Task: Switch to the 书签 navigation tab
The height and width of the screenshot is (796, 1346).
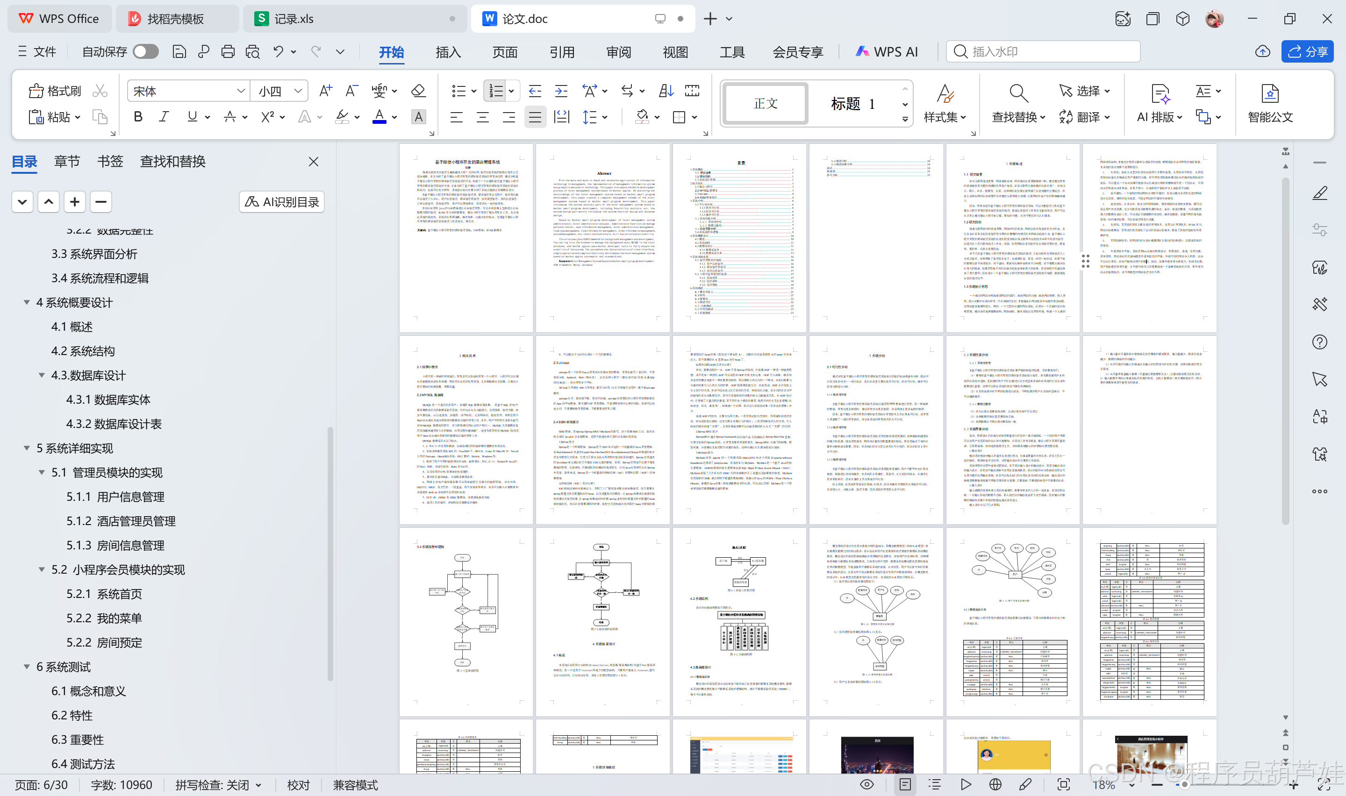Action: click(x=110, y=162)
